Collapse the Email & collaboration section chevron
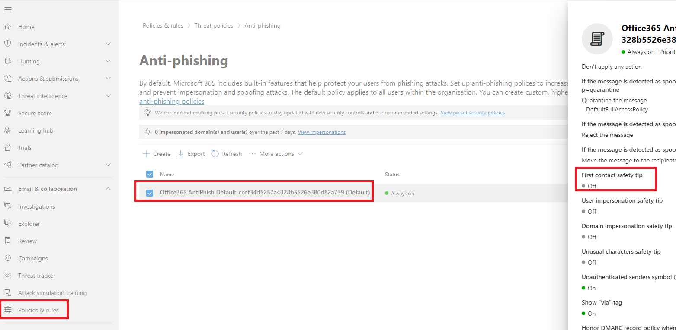676x330 pixels. point(108,189)
